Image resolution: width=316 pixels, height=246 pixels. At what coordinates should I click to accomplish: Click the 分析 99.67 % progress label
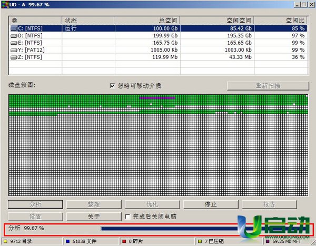[26, 228]
